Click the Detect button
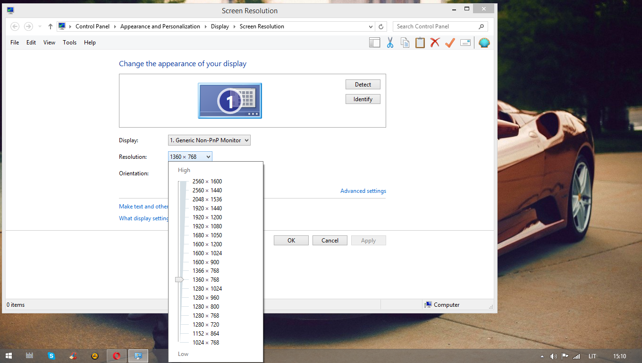642x363 pixels. point(363,85)
